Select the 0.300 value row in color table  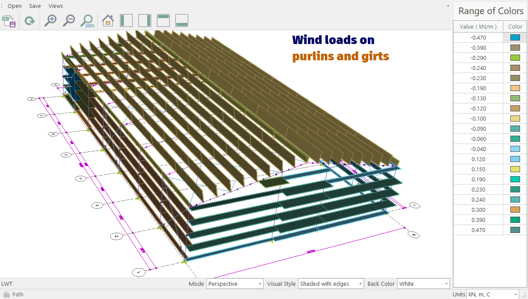tap(478, 210)
